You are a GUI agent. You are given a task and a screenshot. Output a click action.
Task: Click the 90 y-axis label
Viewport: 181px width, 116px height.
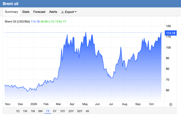tap(167, 58)
